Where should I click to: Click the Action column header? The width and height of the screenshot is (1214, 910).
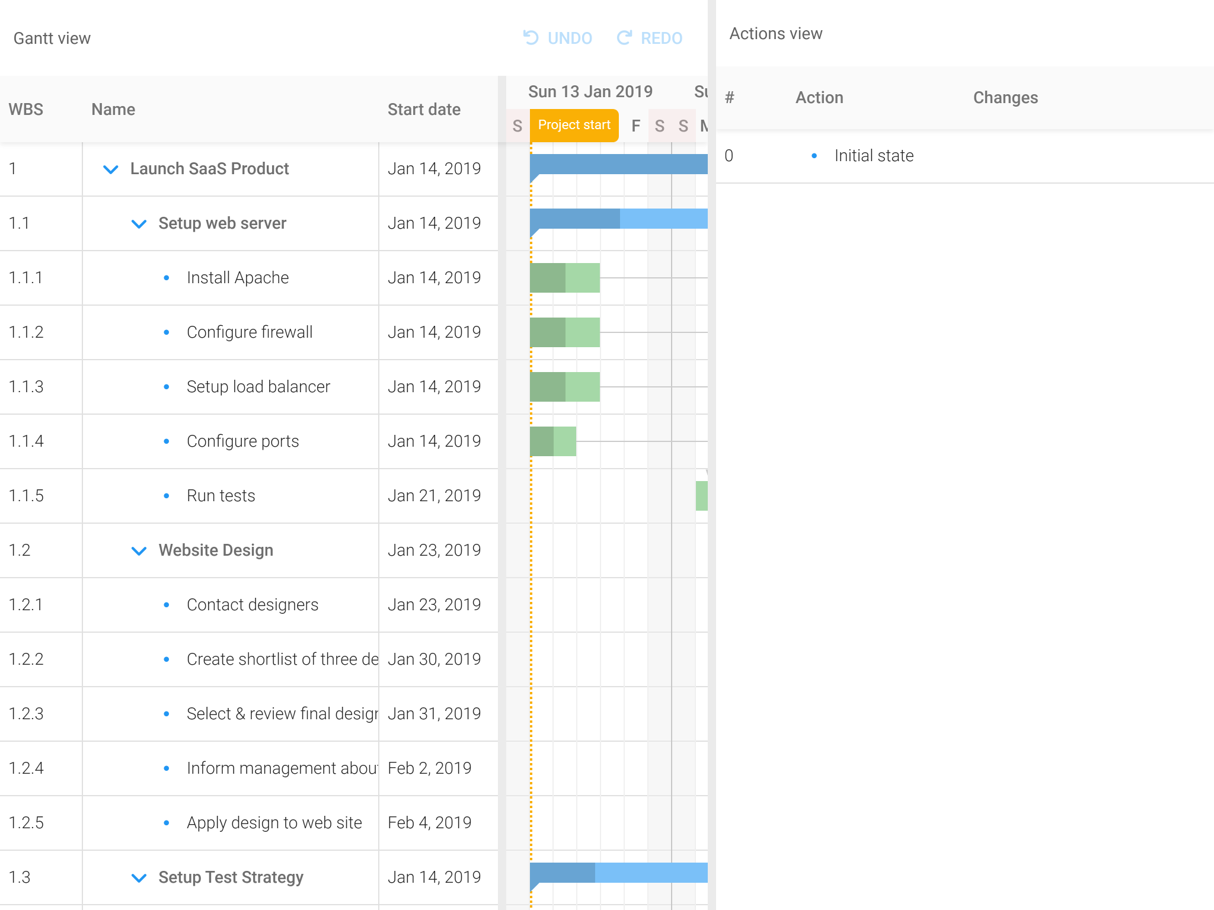[819, 98]
